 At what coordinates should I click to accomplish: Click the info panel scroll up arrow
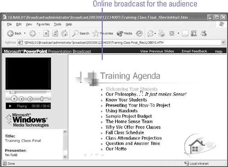click(65, 132)
